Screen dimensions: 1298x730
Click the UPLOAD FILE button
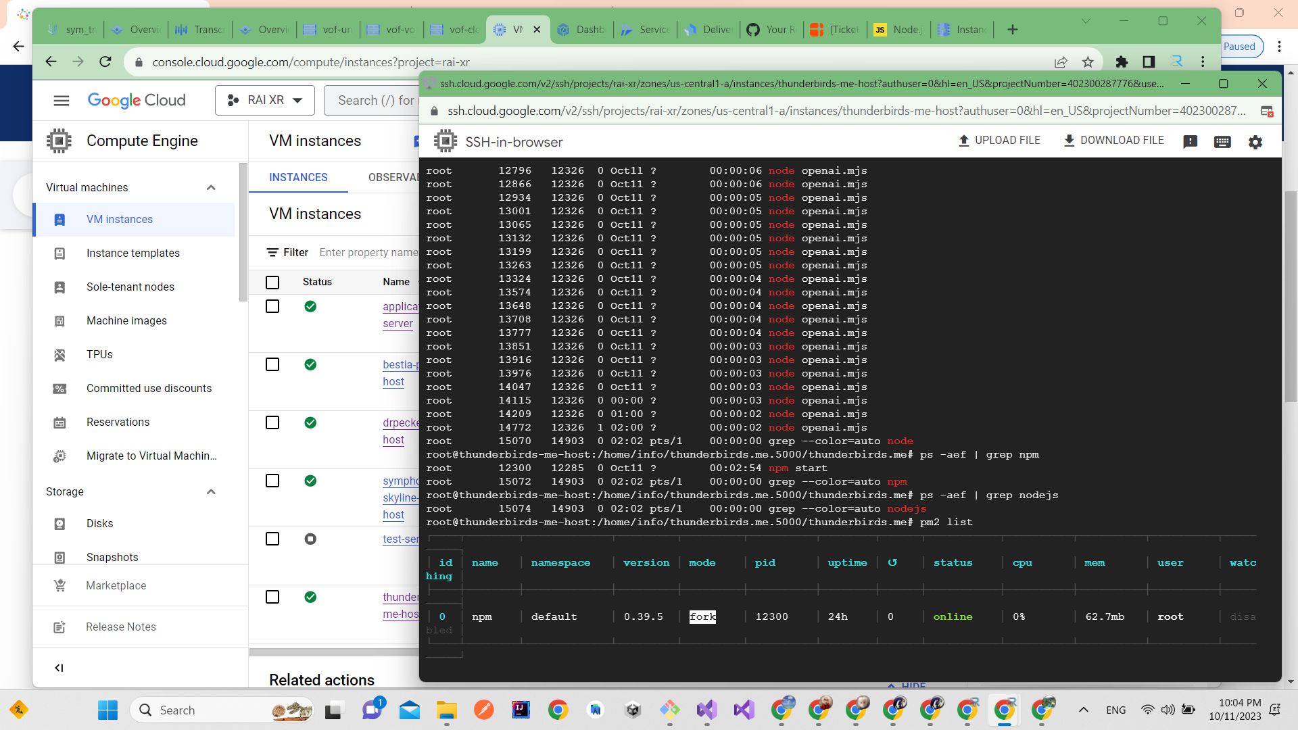1000,140
